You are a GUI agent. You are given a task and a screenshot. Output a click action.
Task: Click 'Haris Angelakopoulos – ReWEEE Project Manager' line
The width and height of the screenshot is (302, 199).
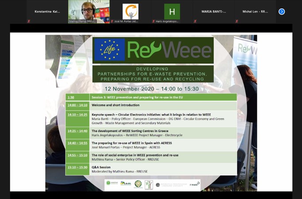137,135
